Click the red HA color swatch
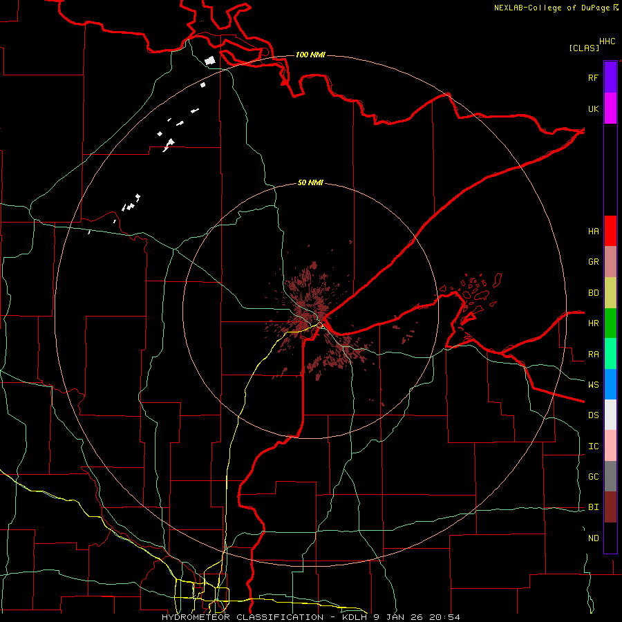 coord(610,231)
